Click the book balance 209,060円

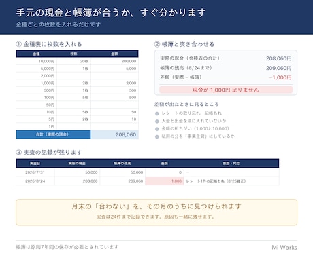click(279, 68)
